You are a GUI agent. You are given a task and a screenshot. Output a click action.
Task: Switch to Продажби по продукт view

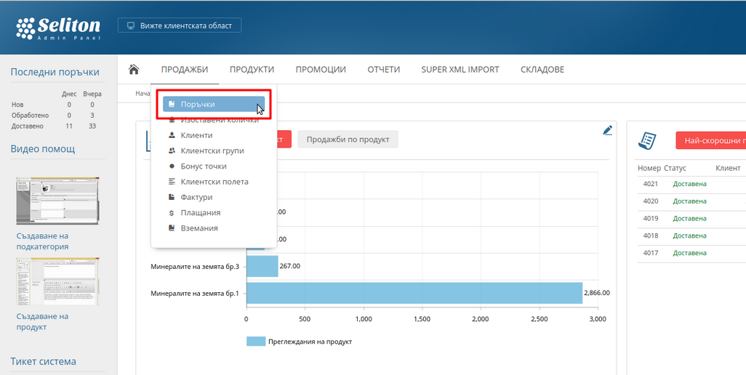pos(348,140)
